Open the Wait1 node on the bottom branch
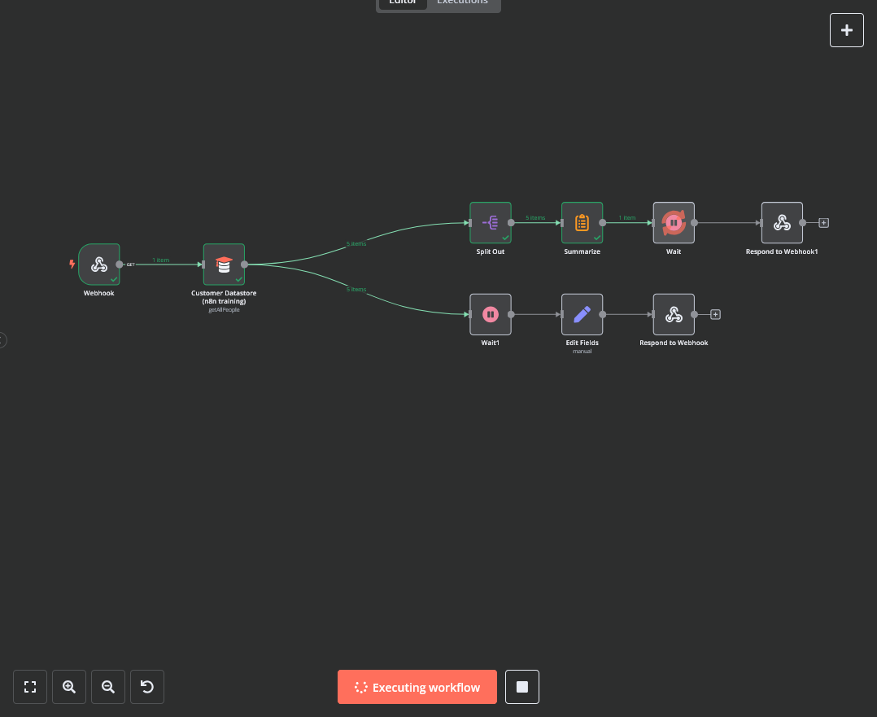Screen dimensions: 877x717 pyautogui.click(x=490, y=314)
